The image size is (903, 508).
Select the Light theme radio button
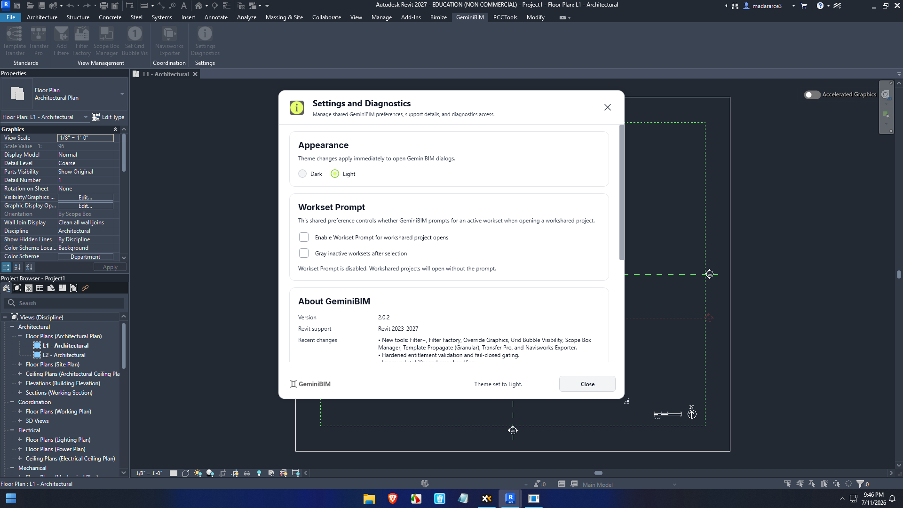(x=335, y=174)
